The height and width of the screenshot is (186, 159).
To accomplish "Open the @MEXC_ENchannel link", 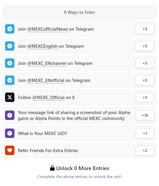I will [x=47, y=63].
